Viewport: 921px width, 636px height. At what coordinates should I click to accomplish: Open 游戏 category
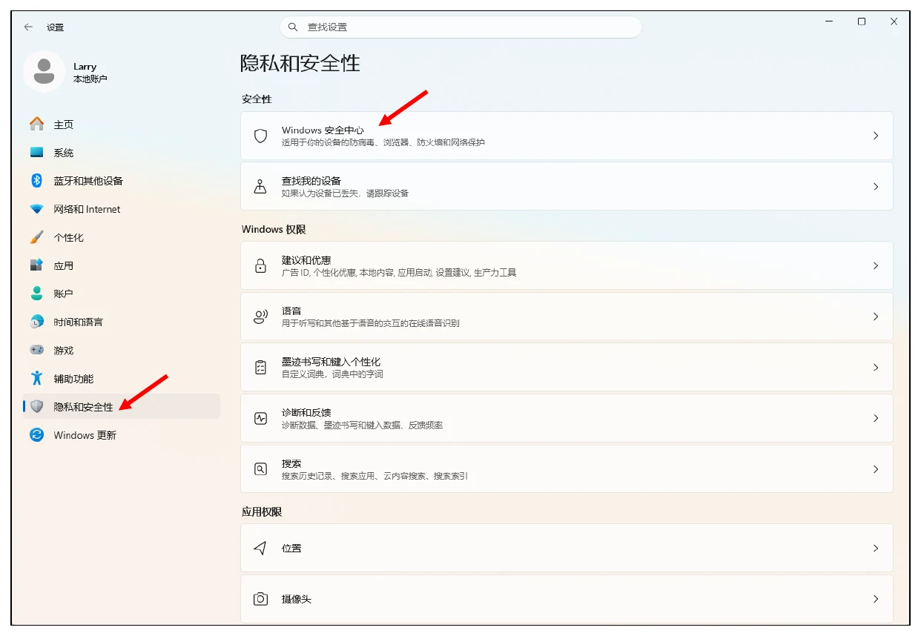click(122, 350)
